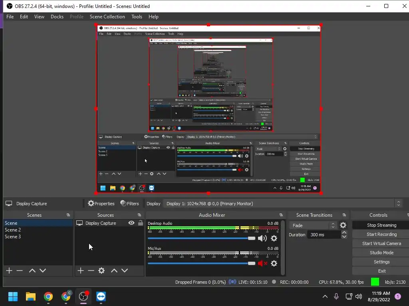
Task: Open Windows Start menu
Action: click(13, 296)
